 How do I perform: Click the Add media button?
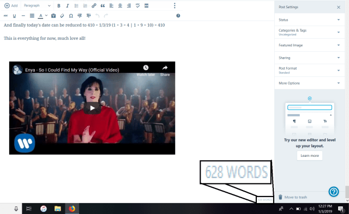(x=11, y=5)
